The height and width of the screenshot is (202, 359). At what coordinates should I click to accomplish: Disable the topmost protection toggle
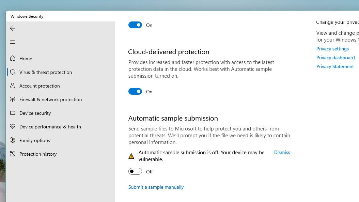135,25
